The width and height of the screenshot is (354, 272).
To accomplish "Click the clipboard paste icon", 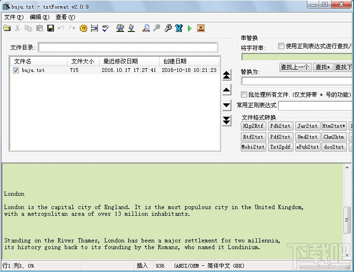I will (40, 28).
